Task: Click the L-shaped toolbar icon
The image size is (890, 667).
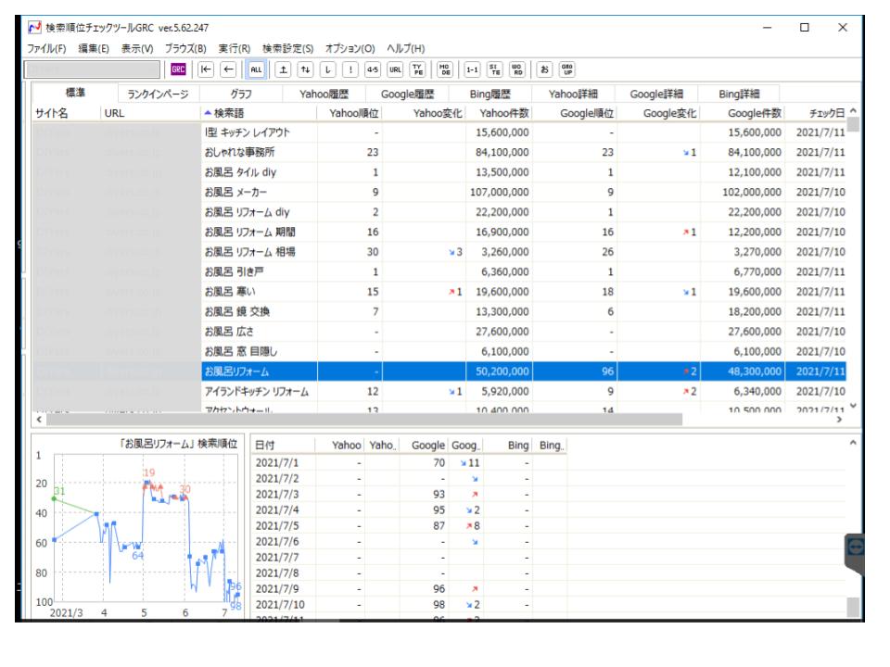Action: [x=328, y=69]
